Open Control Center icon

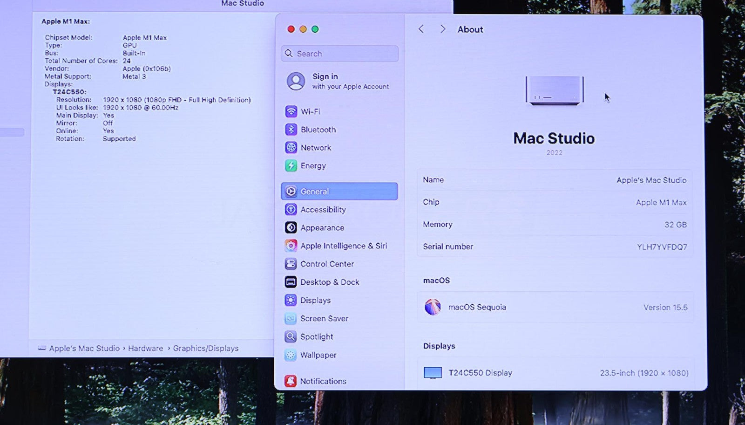(291, 264)
